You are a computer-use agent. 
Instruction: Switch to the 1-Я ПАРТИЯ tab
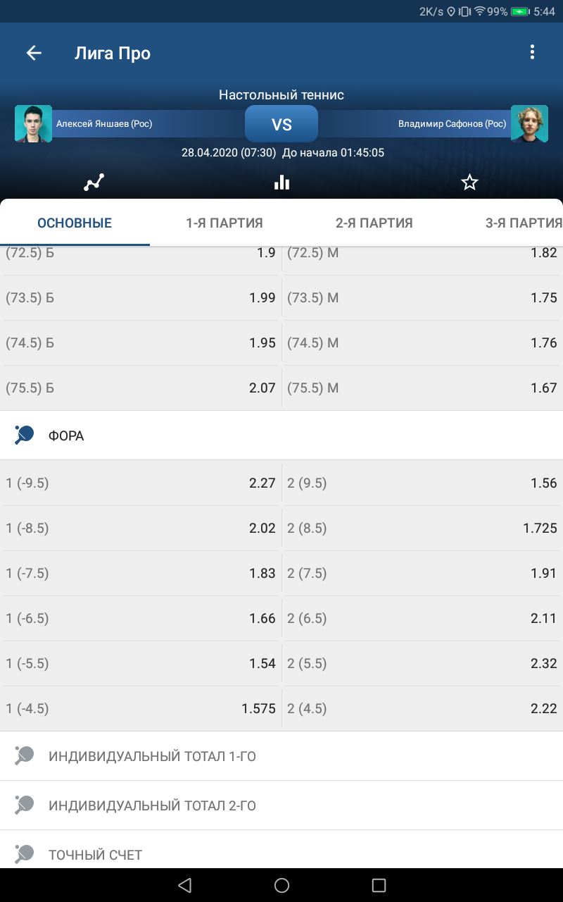[224, 223]
